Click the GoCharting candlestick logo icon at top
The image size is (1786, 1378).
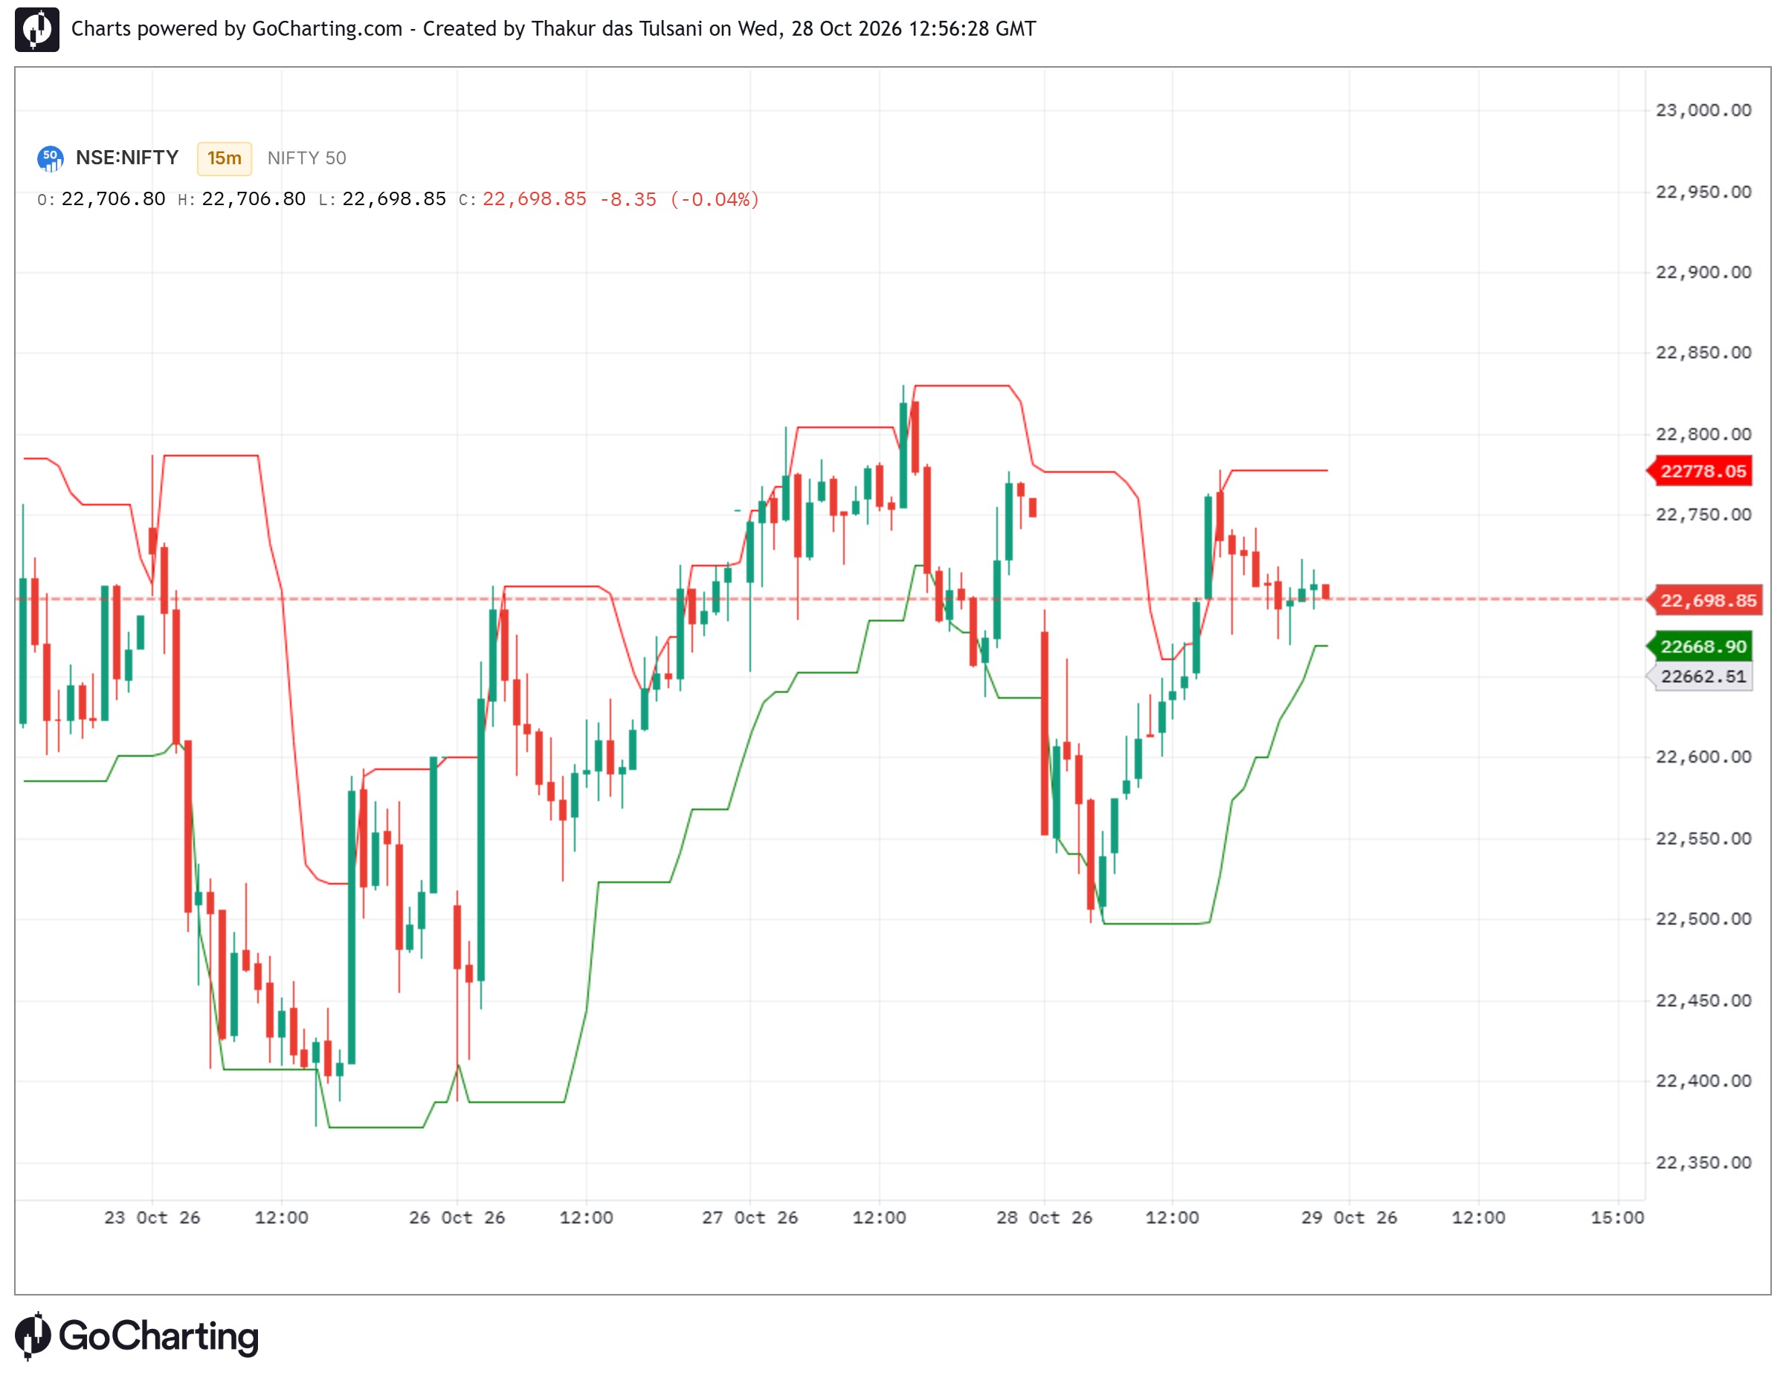(36, 30)
